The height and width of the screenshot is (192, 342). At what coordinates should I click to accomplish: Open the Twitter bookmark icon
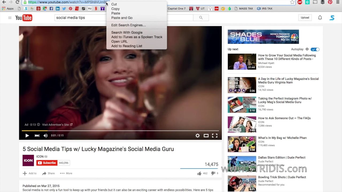64,9
